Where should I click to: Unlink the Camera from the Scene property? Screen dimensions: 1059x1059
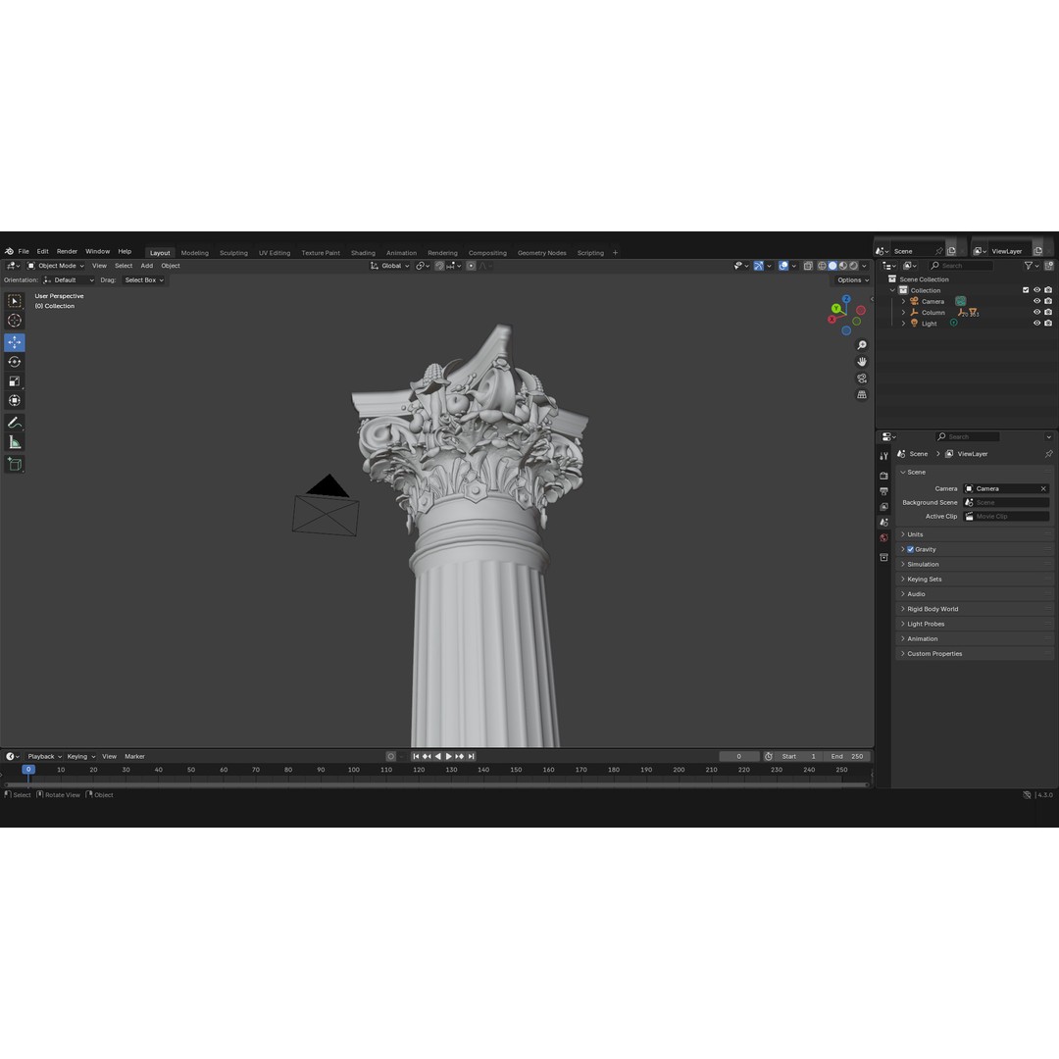coord(1043,487)
